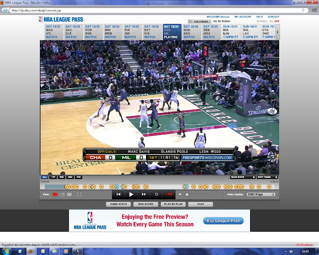Click the replay/rewind circular arrow icon

pos(157,194)
